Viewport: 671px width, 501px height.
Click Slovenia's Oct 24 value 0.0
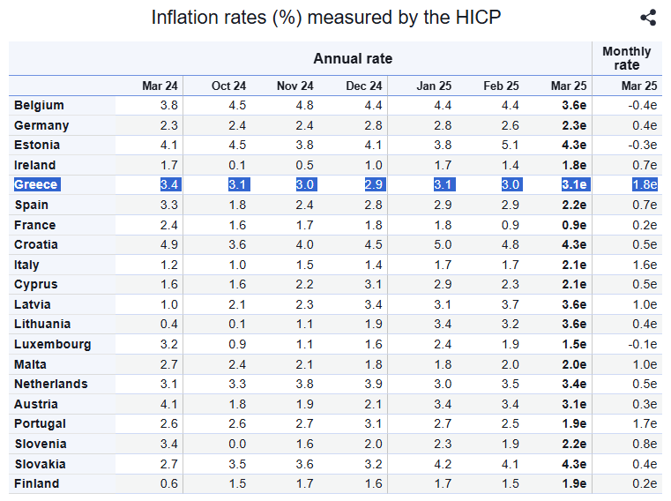coord(237,444)
